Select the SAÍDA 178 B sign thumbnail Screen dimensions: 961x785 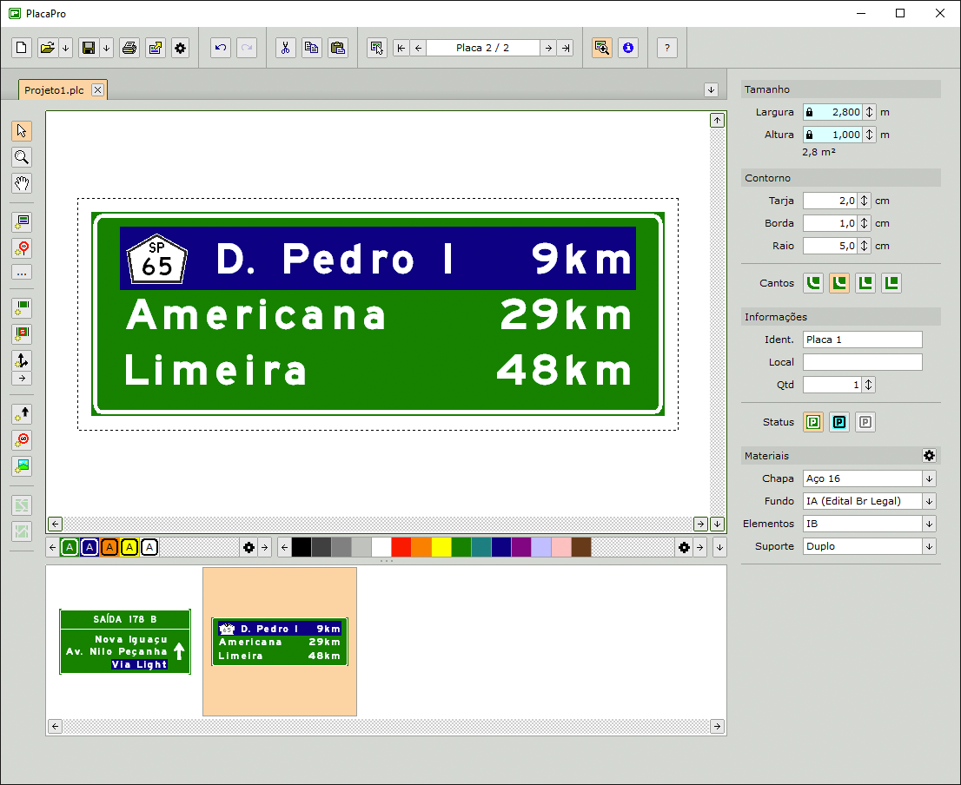tap(124, 642)
